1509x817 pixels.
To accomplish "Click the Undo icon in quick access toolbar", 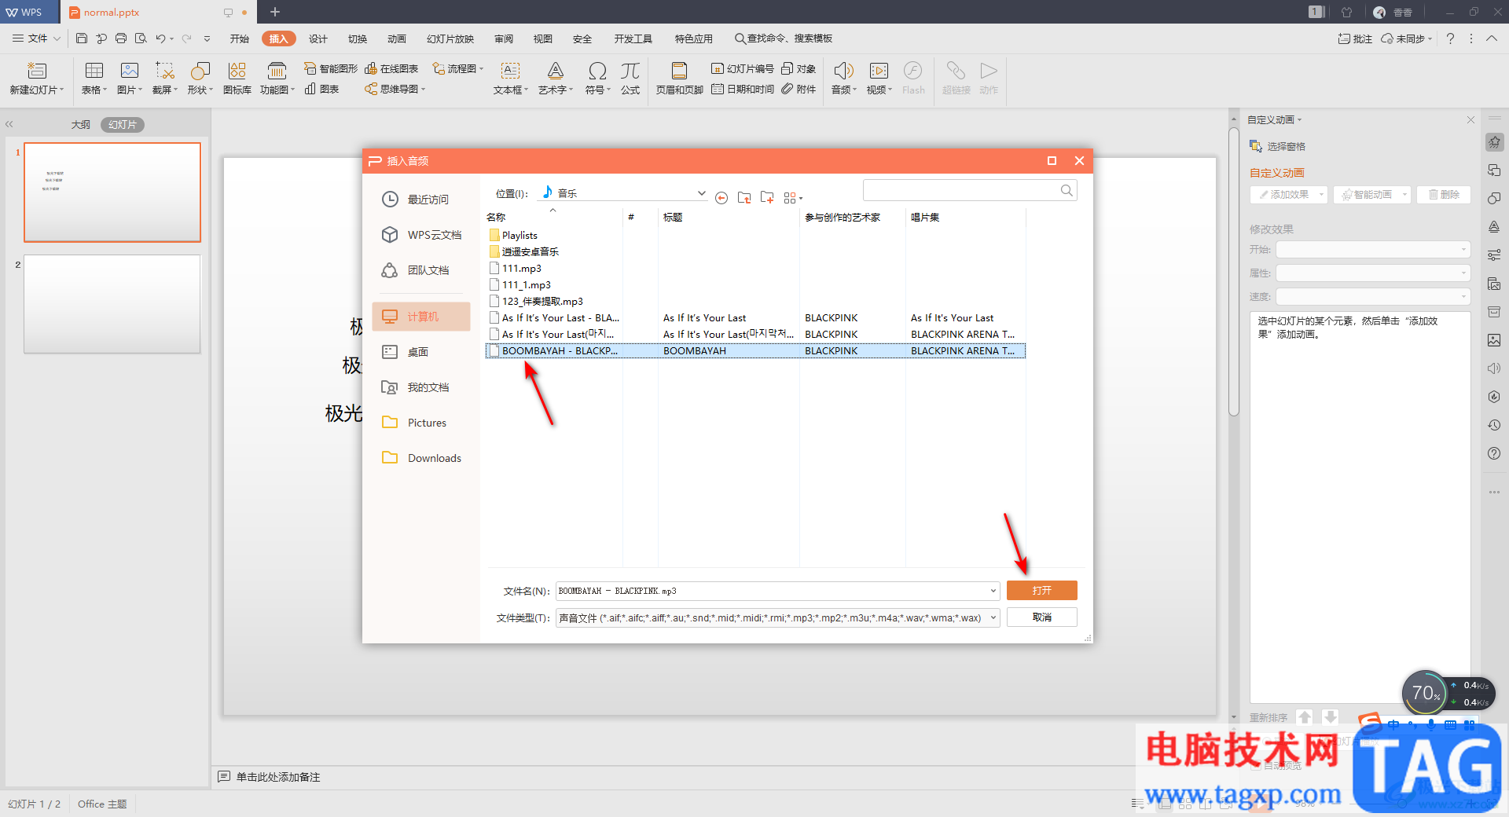I will [160, 38].
